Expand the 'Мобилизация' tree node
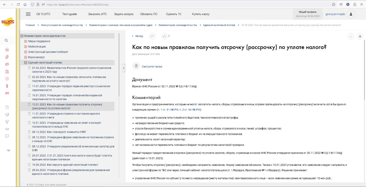 [x=26, y=46]
